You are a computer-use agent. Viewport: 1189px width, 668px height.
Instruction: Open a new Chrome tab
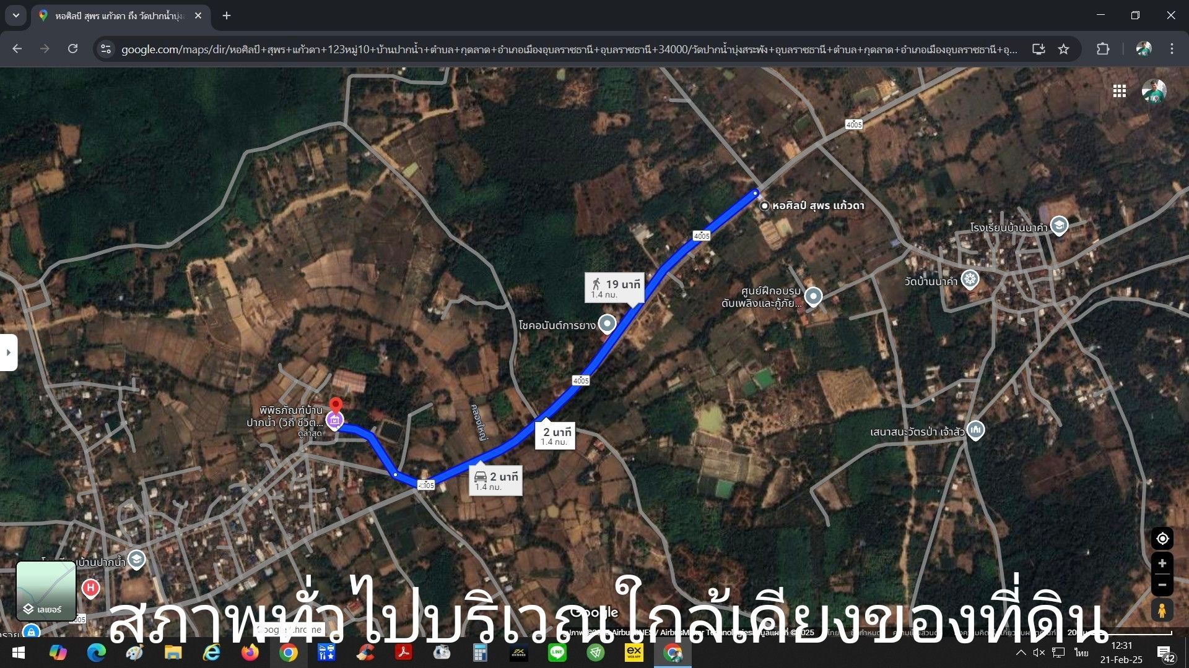coord(227,15)
